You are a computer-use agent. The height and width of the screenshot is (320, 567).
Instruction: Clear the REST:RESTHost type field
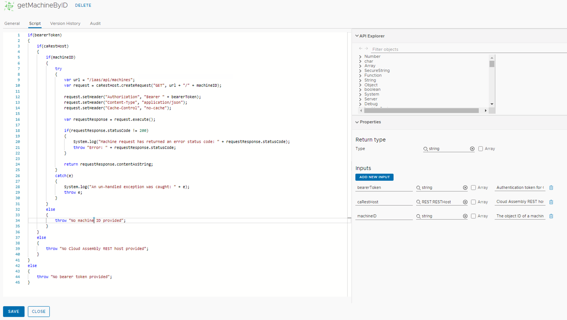[x=465, y=202]
